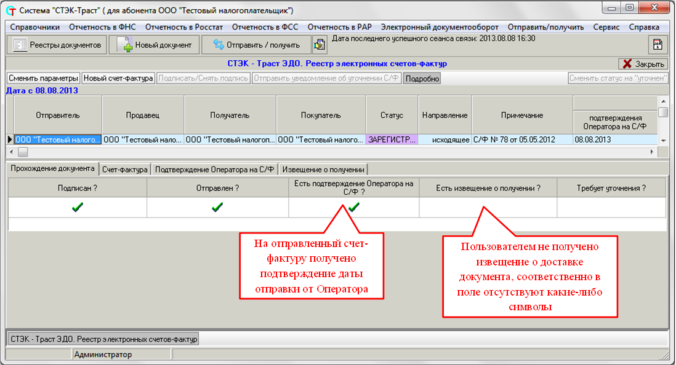Click the table vertical scrollbar down arrow

[x=664, y=141]
